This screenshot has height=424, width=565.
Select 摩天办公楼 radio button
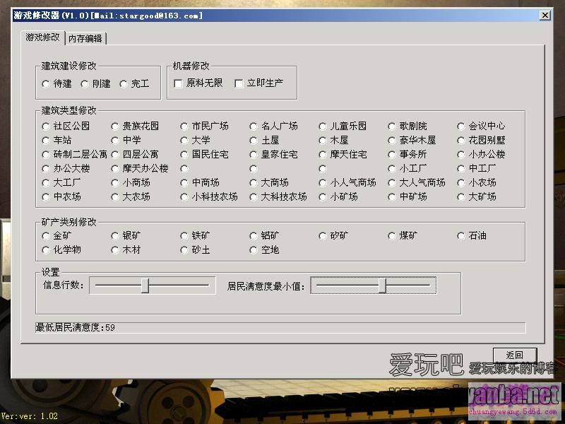[116, 169]
